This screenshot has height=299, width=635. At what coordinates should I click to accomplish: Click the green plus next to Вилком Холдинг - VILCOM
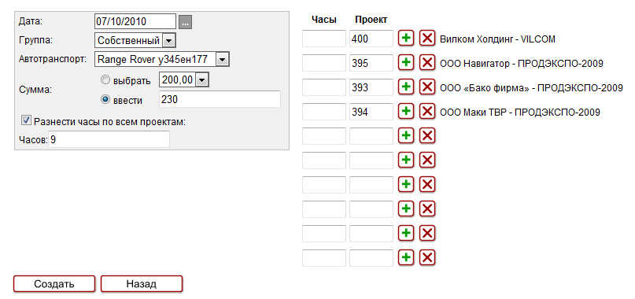pyautogui.click(x=406, y=39)
